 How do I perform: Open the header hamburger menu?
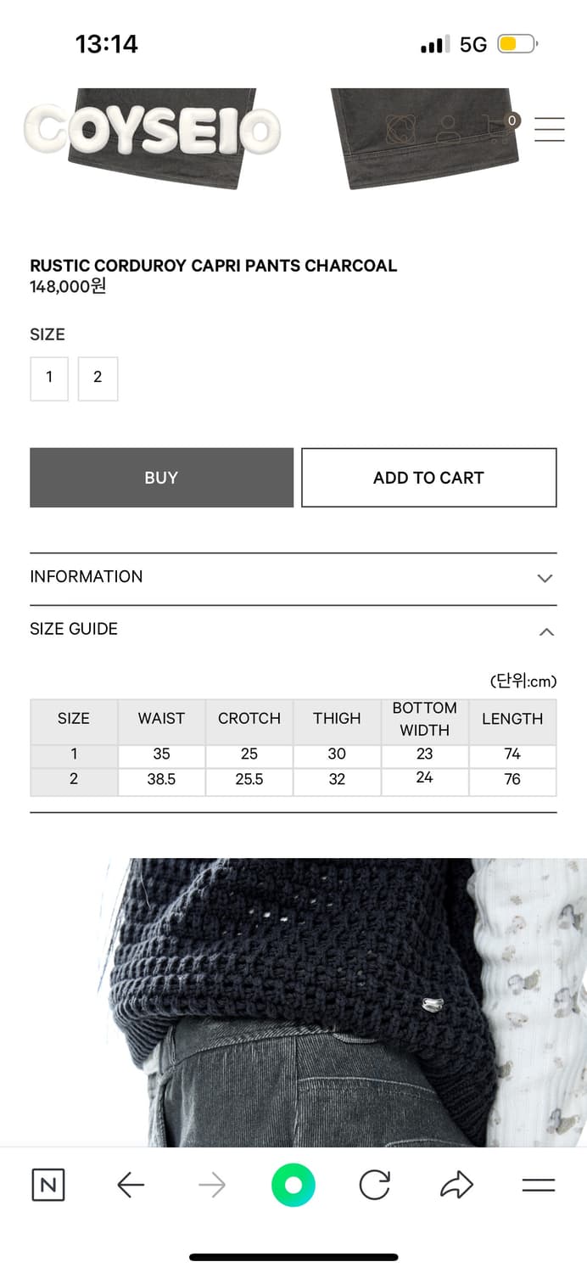pos(549,128)
